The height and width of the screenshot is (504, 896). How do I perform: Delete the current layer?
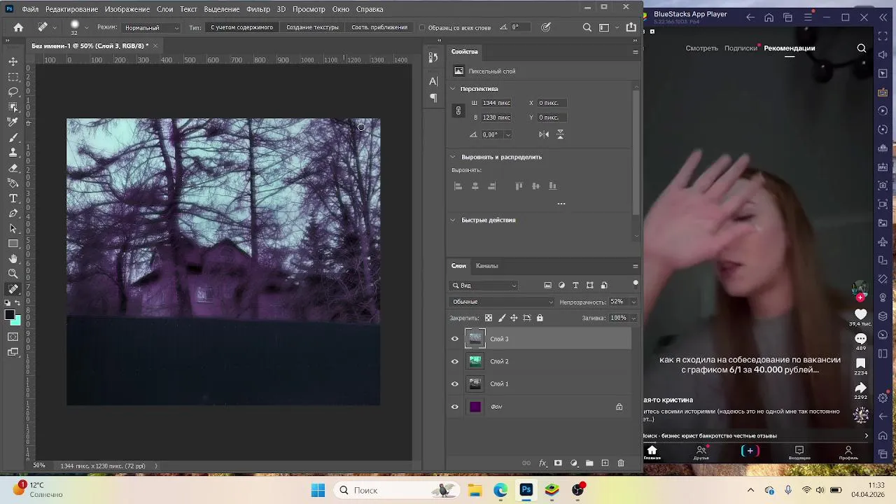pos(621,463)
